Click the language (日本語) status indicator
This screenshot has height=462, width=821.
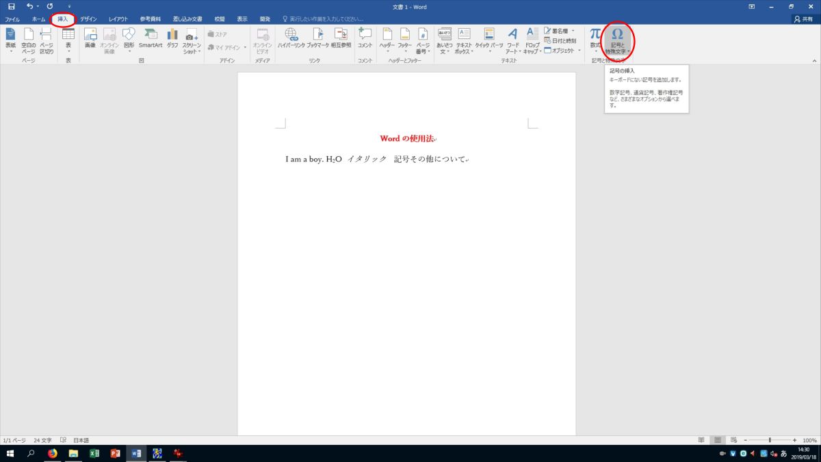coord(81,440)
